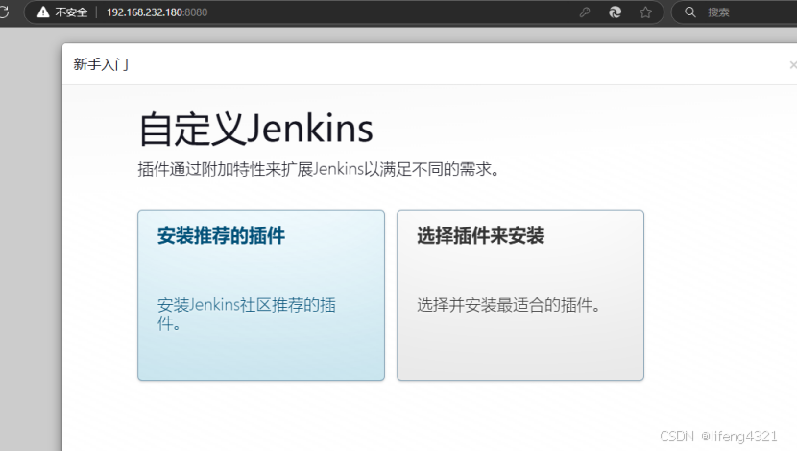Click the 不安全 security label
Screen dimensions: 797x451
pyautogui.click(x=71, y=12)
